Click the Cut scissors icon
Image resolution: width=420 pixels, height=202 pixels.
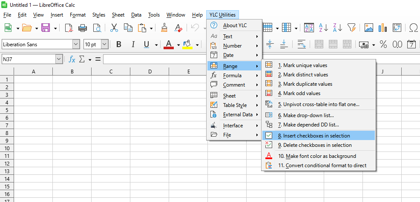click(114, 28)
